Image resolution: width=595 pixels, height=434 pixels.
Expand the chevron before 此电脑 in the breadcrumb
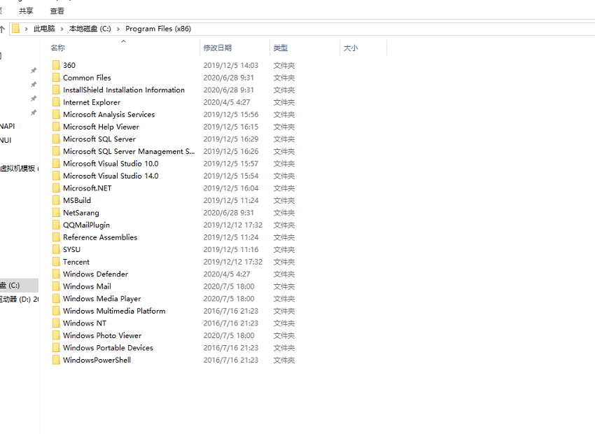(26, 29)
